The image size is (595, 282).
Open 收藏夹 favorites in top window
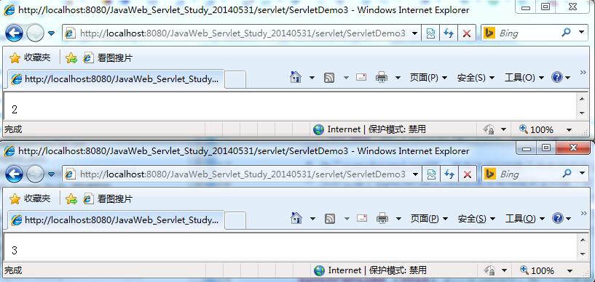click(30, 58)
